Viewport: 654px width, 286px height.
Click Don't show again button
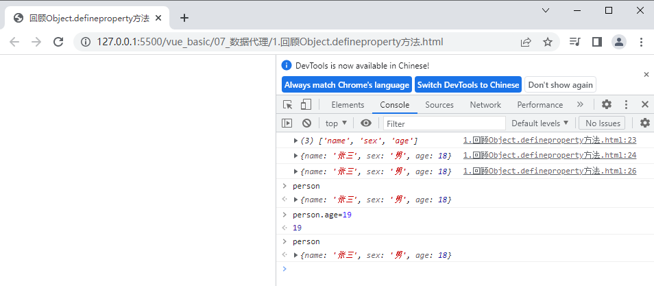pyautogui.click(x=560, y=85)
